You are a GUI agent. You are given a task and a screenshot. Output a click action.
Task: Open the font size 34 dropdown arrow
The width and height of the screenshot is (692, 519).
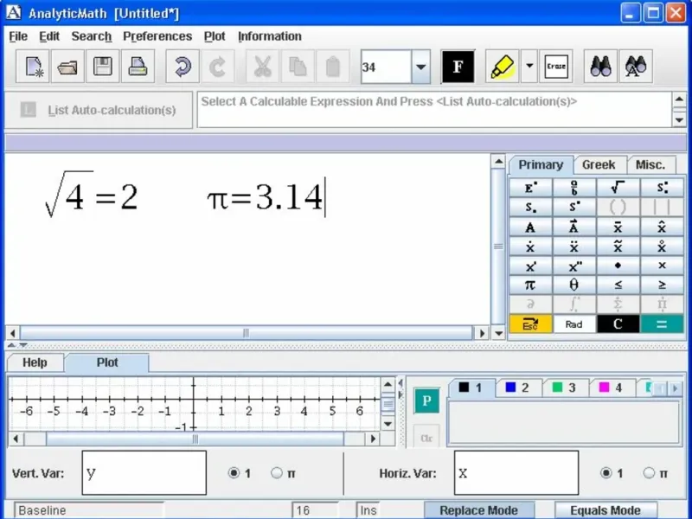(421, 67)
